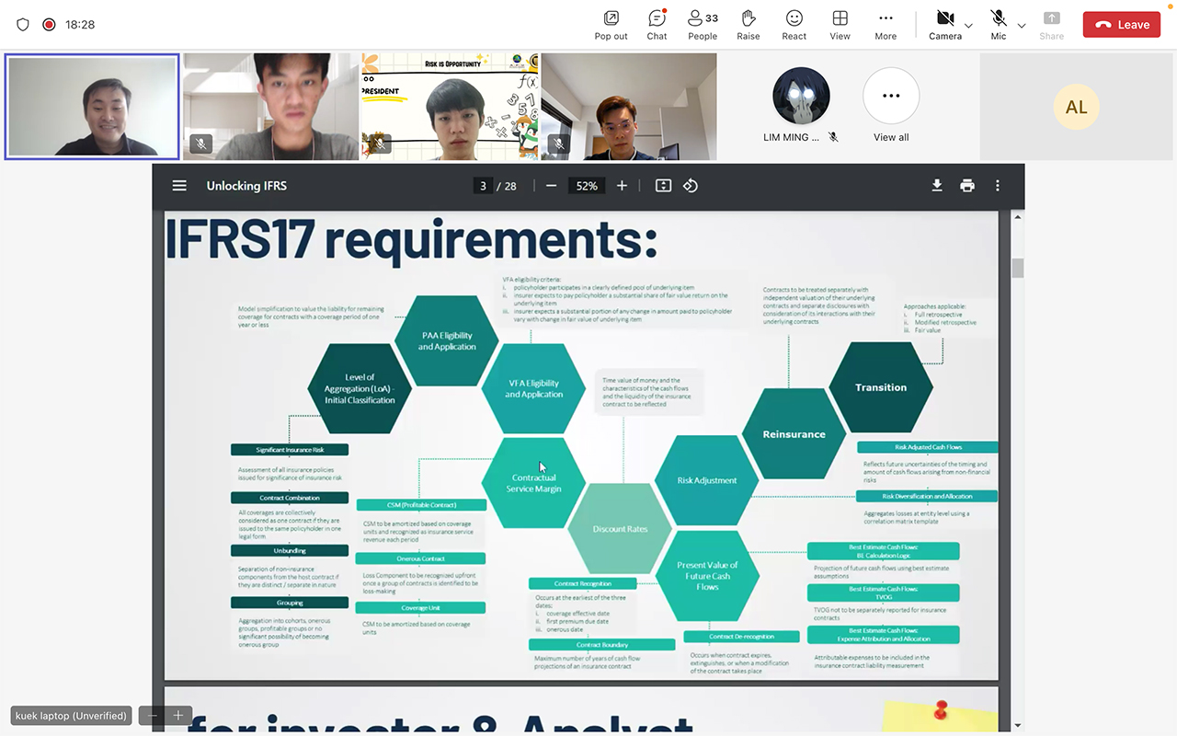Click the Onerous Contract label

[421, 558]
